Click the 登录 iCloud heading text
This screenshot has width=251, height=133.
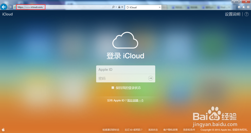click(125, 56)
